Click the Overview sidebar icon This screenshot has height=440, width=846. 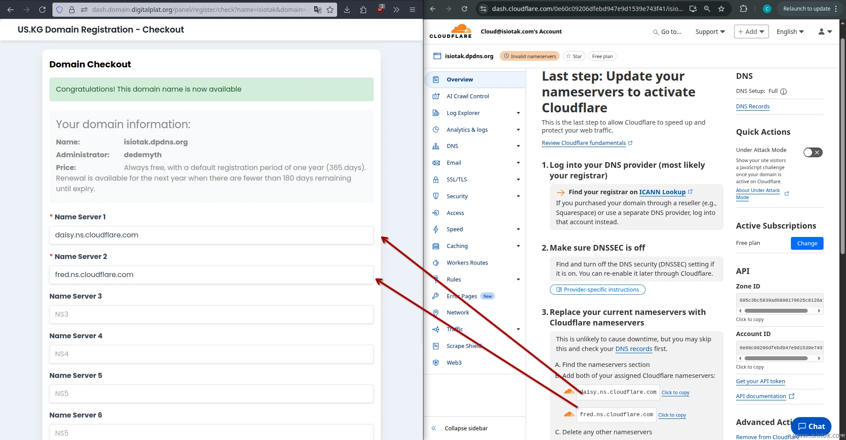click(436, 80)
